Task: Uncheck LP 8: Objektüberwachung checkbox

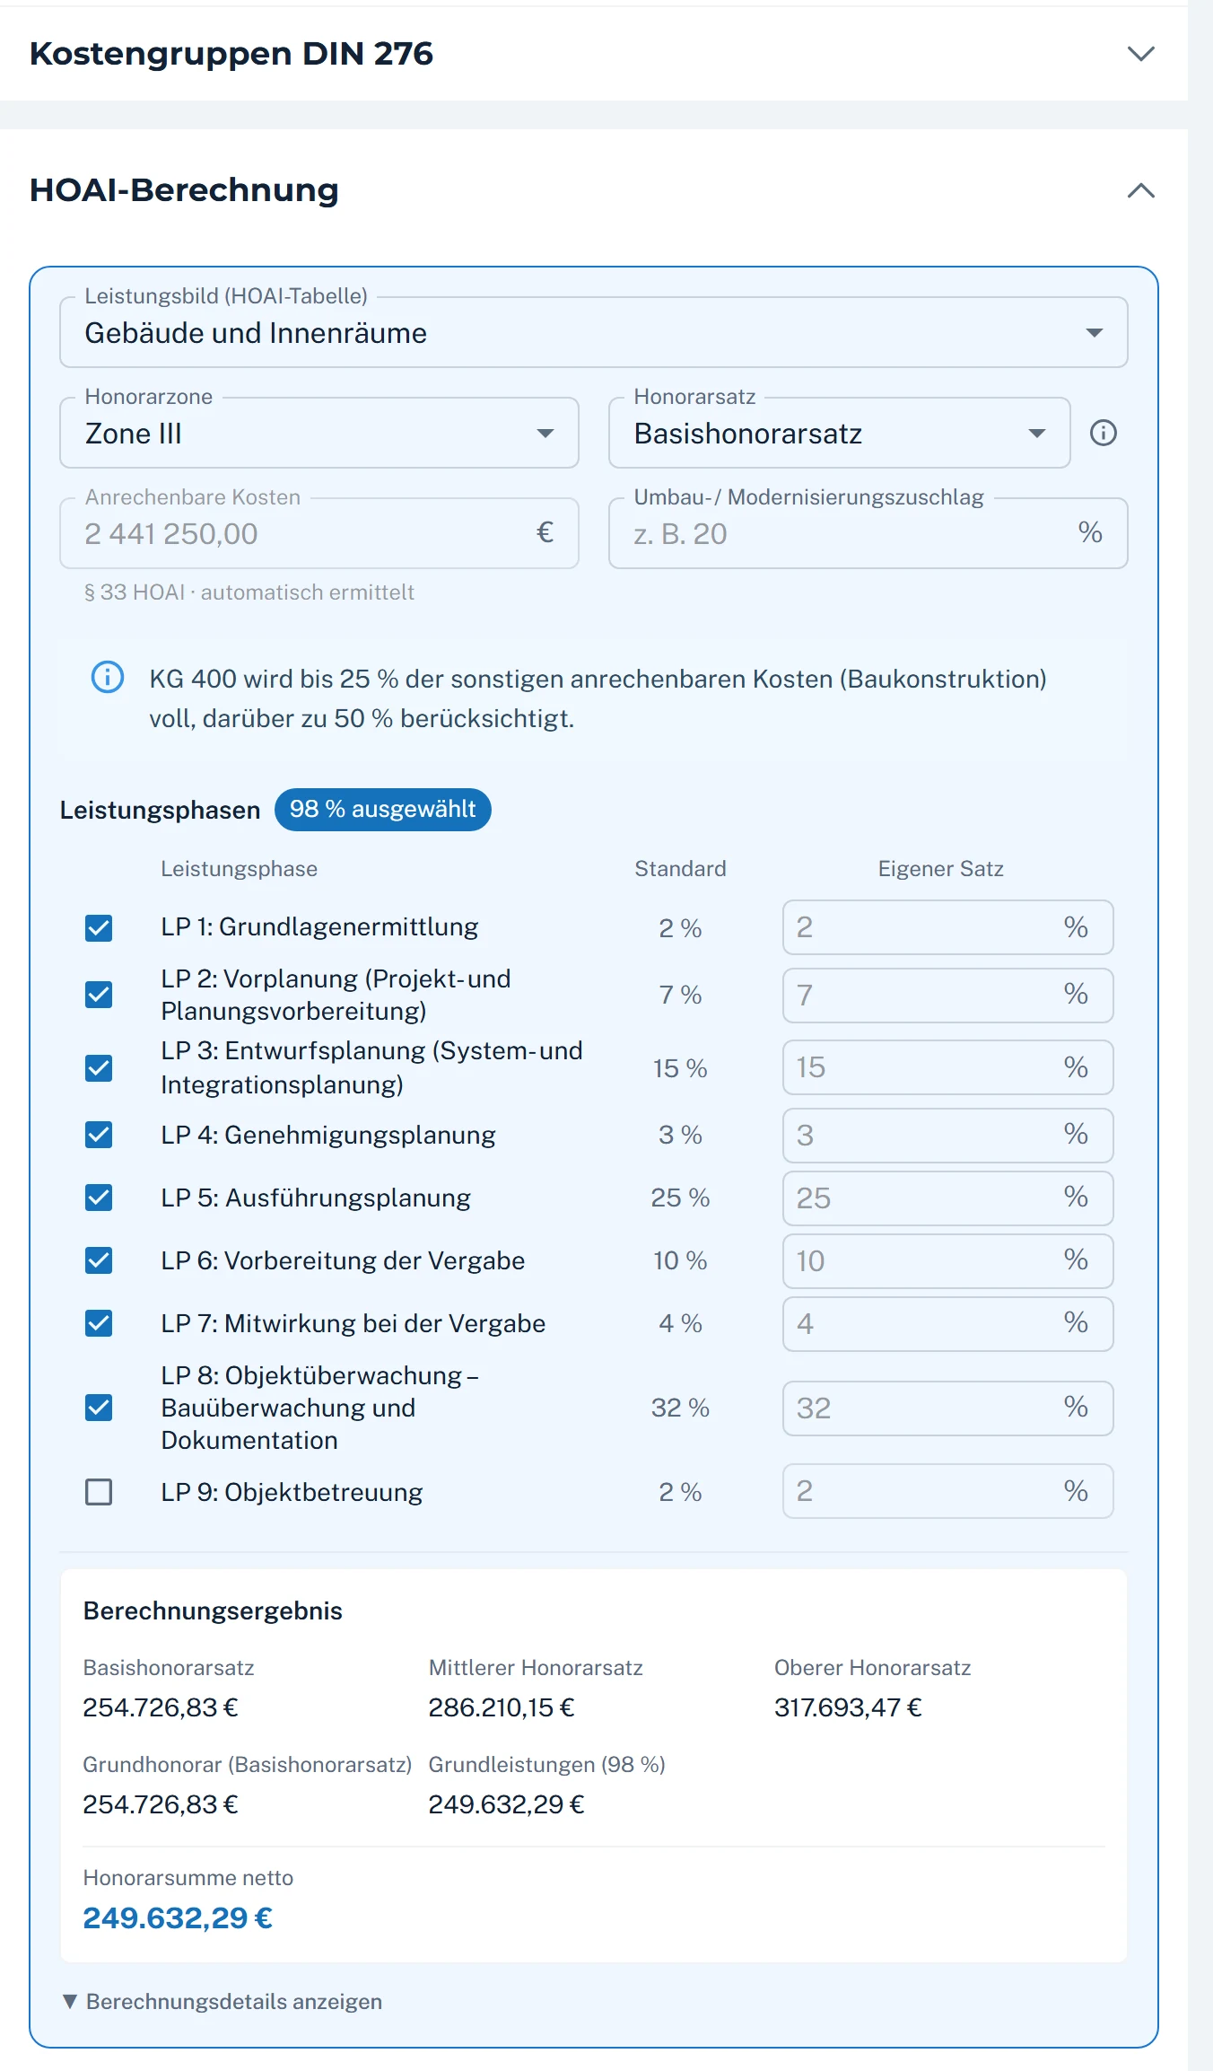Action: (x=99, y=1408)
